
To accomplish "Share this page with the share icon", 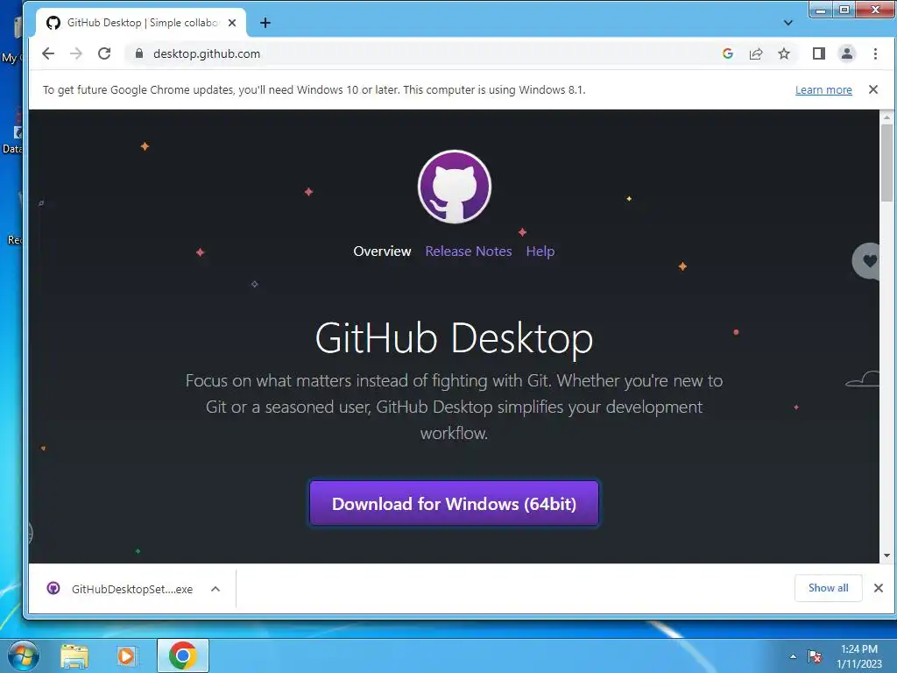I will point(756,53).
